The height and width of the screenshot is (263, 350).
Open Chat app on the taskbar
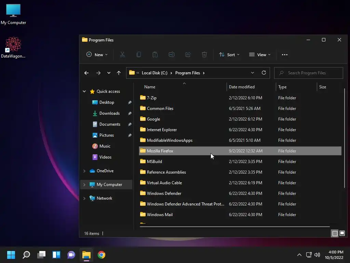click(71, 255)
